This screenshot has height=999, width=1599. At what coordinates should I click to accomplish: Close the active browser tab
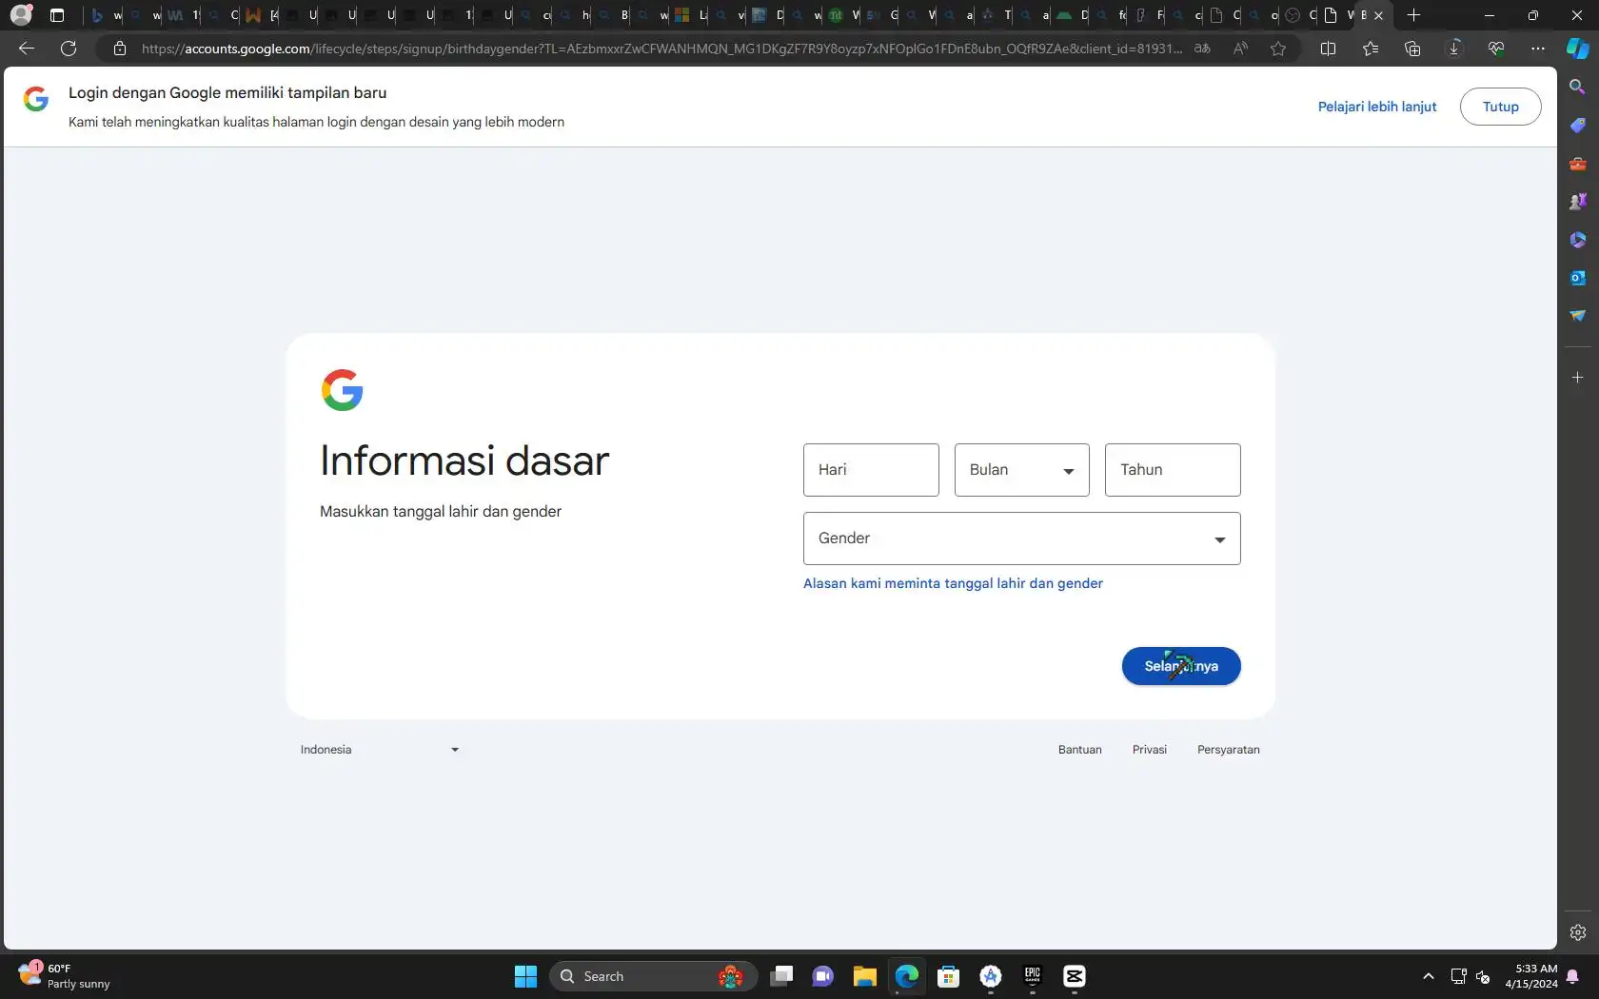pyautogui.click(x=1378, y=15)
